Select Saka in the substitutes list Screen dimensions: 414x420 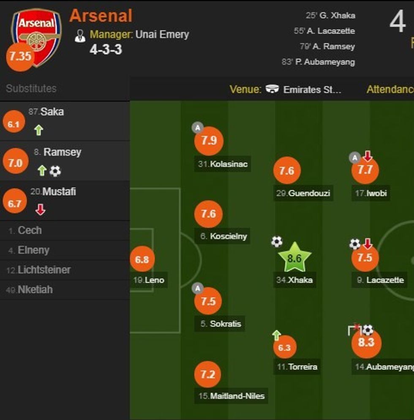pyautogui.click(x=52, y=112)
